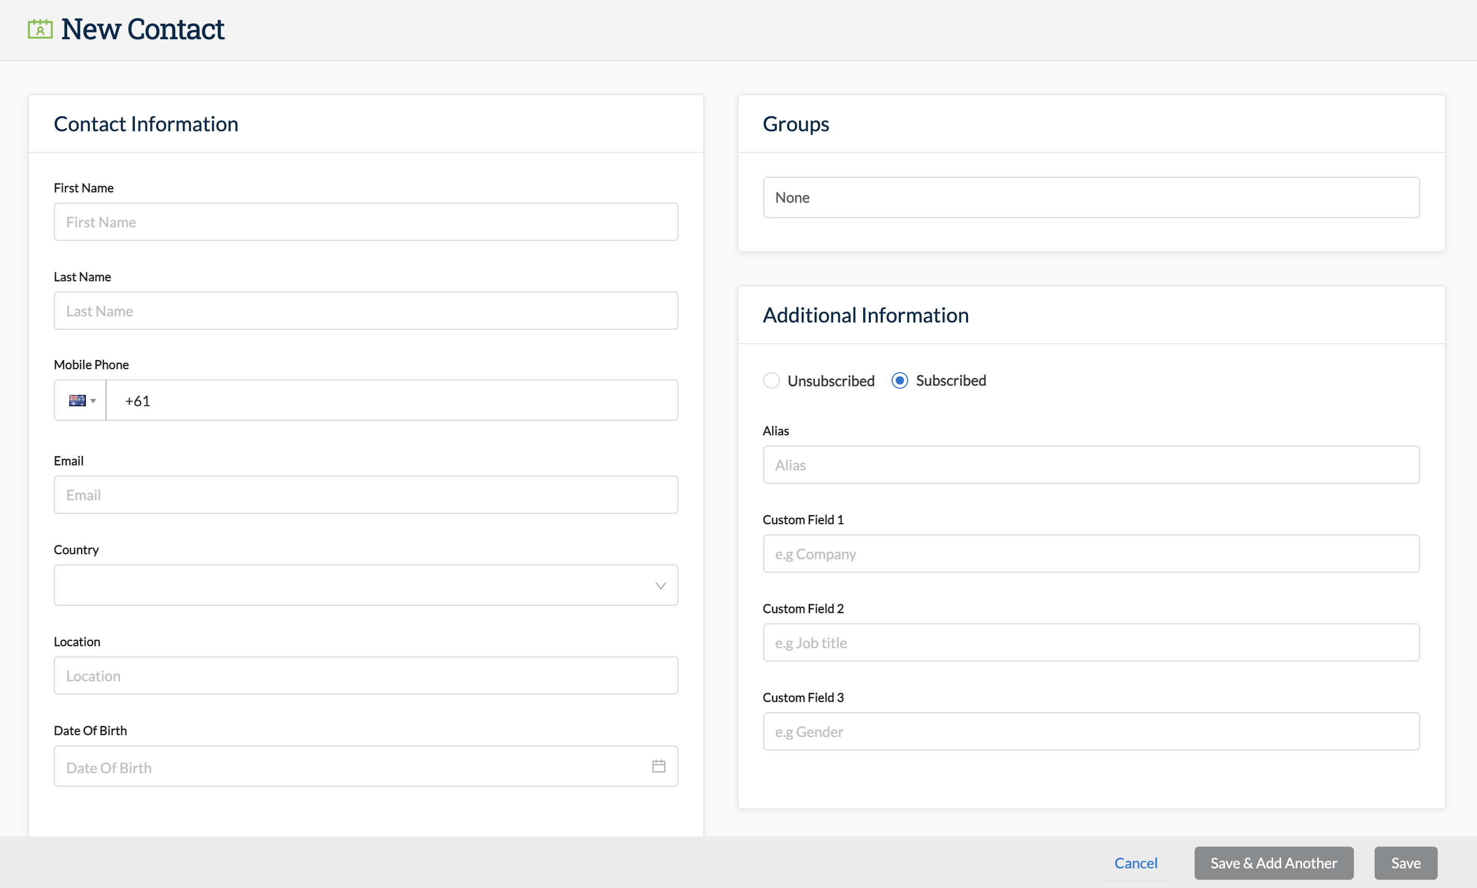
Task: Focus the Last Name input field
Action: tap(365, 311)
